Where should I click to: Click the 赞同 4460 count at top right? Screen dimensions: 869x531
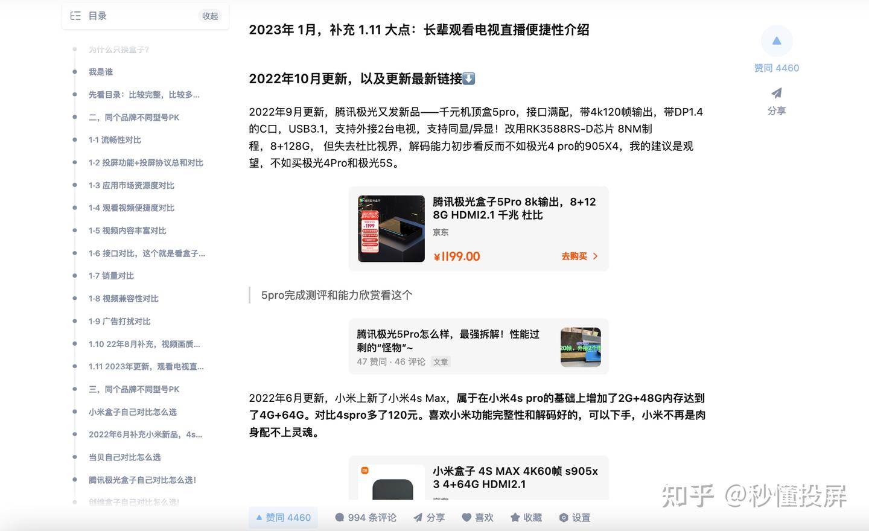777,68
